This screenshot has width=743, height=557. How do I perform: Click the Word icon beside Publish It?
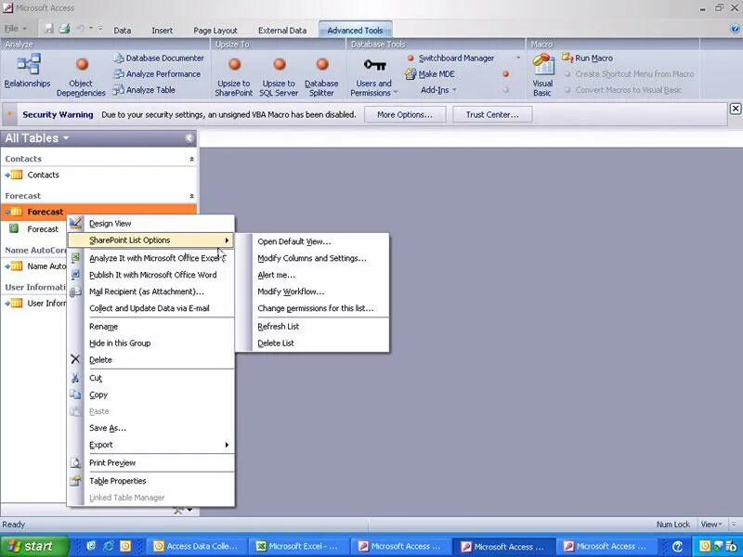click(x=75, y=275)
